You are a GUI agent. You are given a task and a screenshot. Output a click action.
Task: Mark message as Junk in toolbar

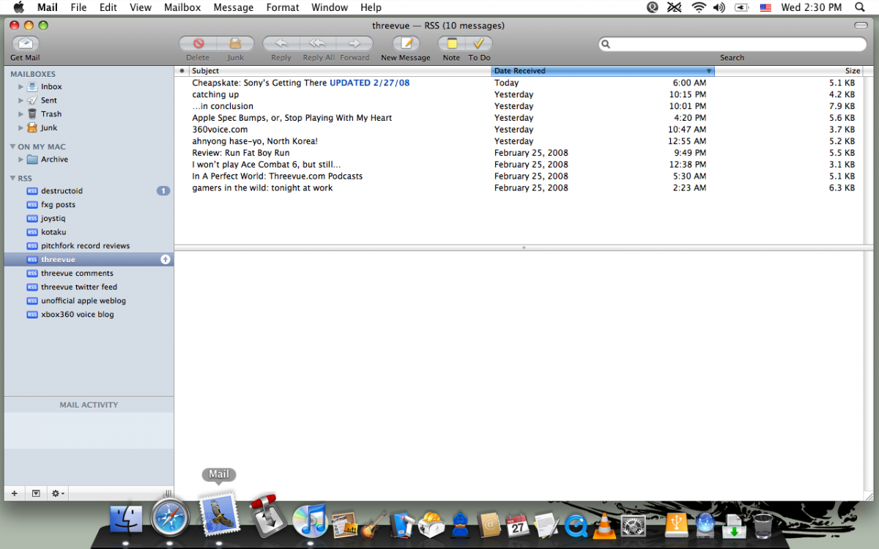(235, 44)
